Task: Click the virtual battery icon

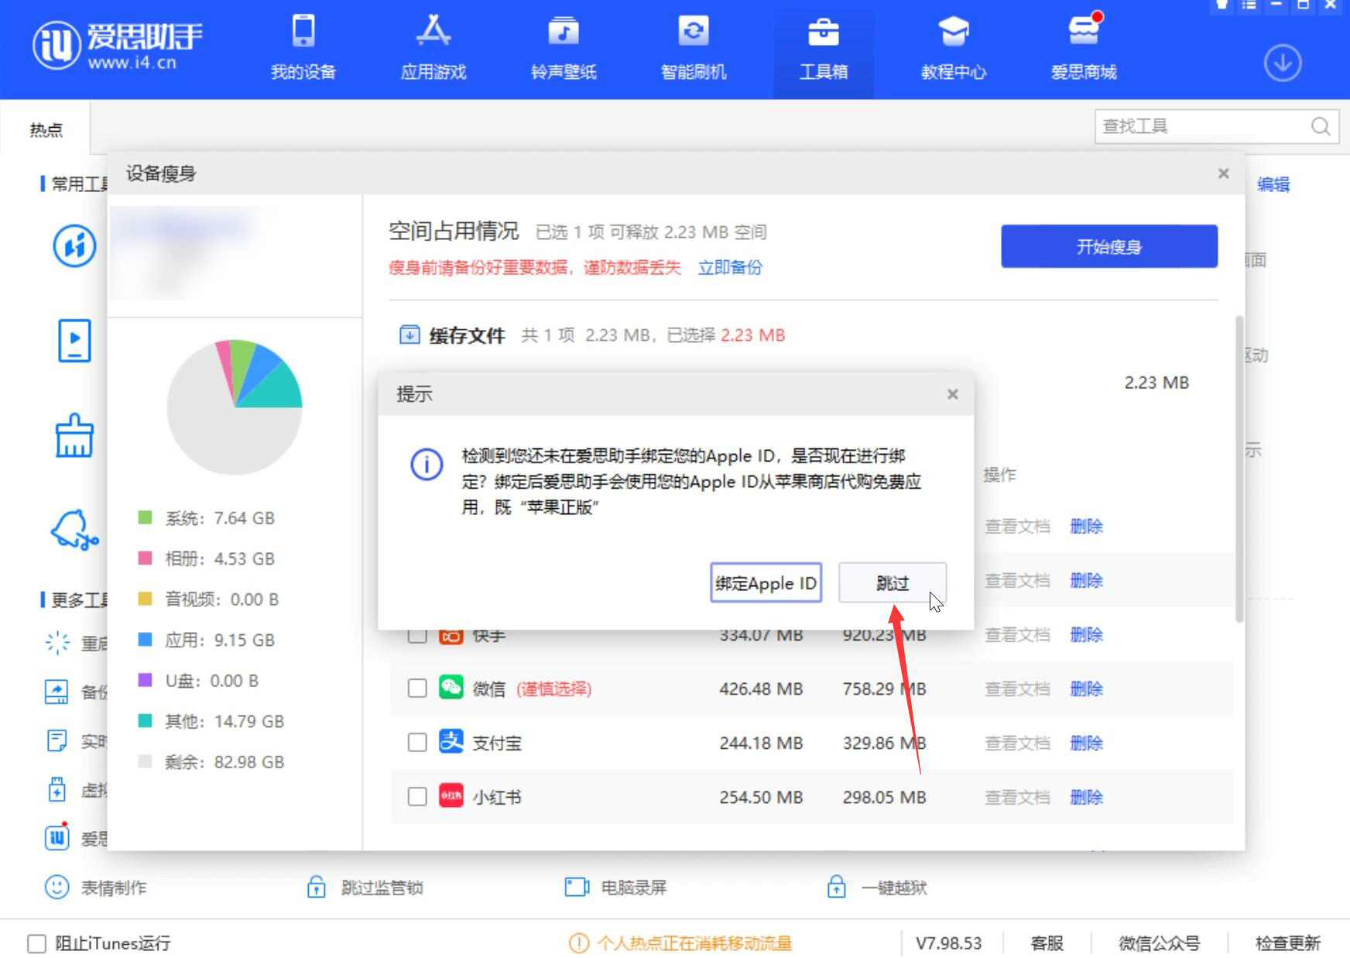Action: (x=57, y=790)
